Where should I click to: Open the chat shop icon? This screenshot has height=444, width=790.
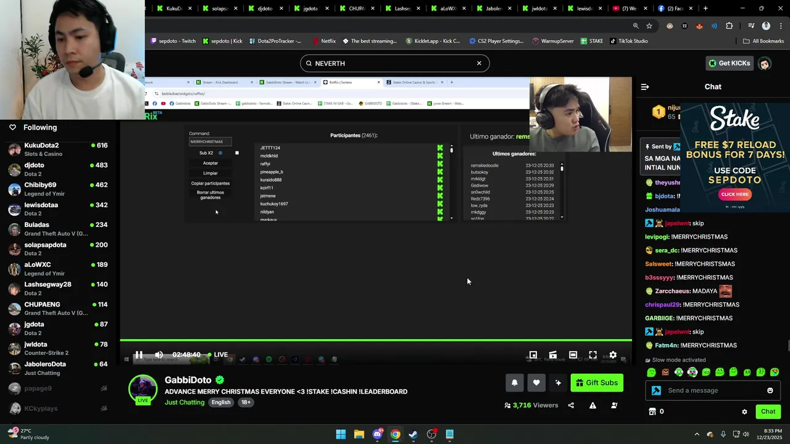point(652,411)
